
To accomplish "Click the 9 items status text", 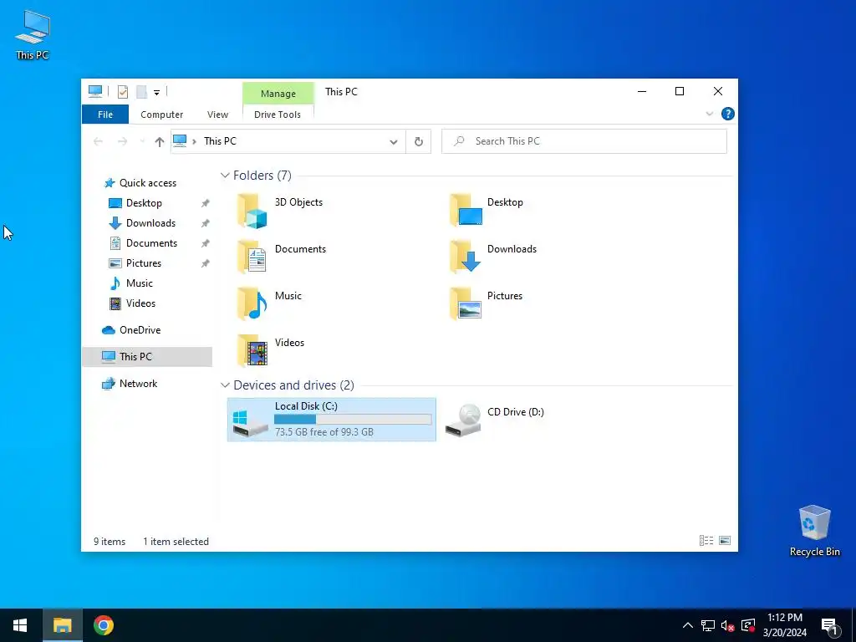I will 110,542.
